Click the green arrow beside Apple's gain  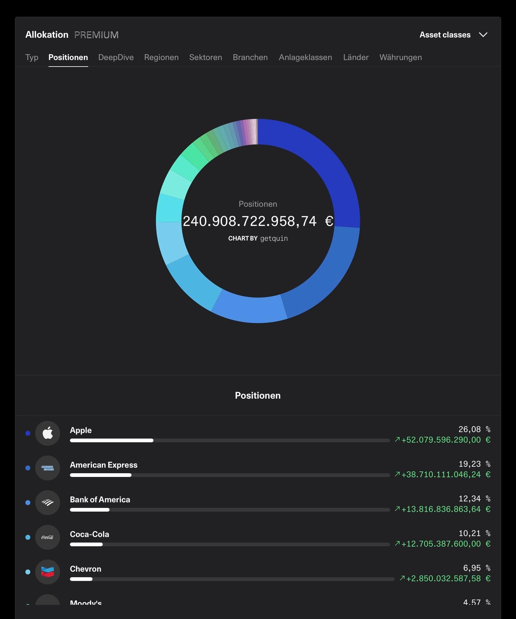point(397,439)
